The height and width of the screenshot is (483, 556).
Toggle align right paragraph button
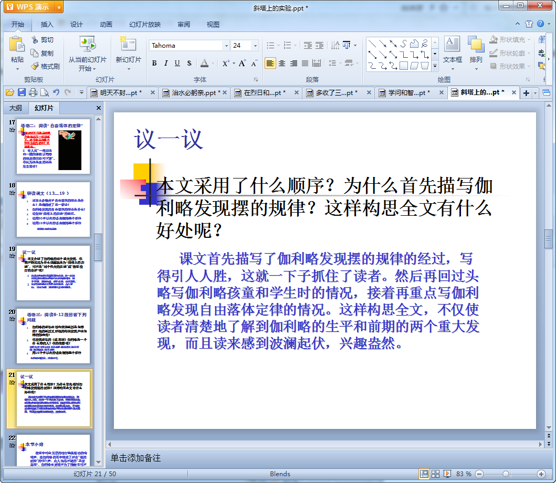293,63
